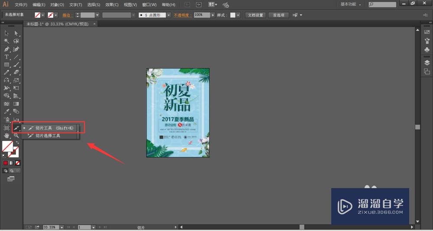Open the 文字(T) menu
The height and width of the screenshot is (231, 433).
(x=76, y=5)
